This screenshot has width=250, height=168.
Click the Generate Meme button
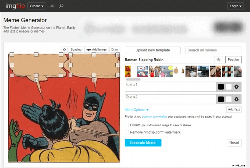tap(143, 143)
